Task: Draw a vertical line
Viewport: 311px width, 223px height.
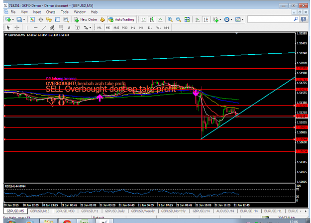Action: point(27,27)
